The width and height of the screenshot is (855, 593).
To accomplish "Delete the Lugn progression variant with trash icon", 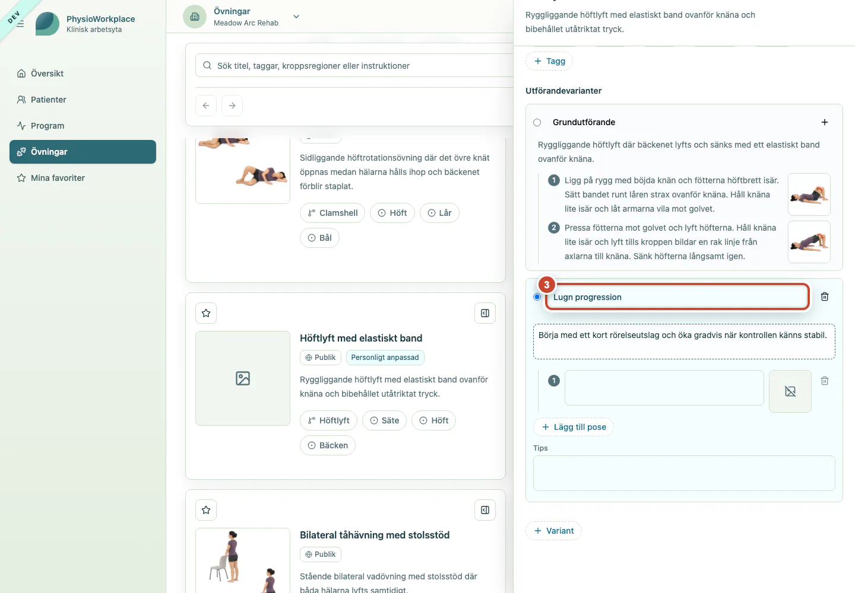I will (825, 296).
